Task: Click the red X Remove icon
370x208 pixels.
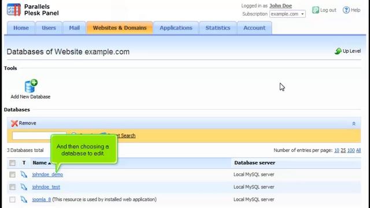Action: pyautogui.click(x=14, y=123)
